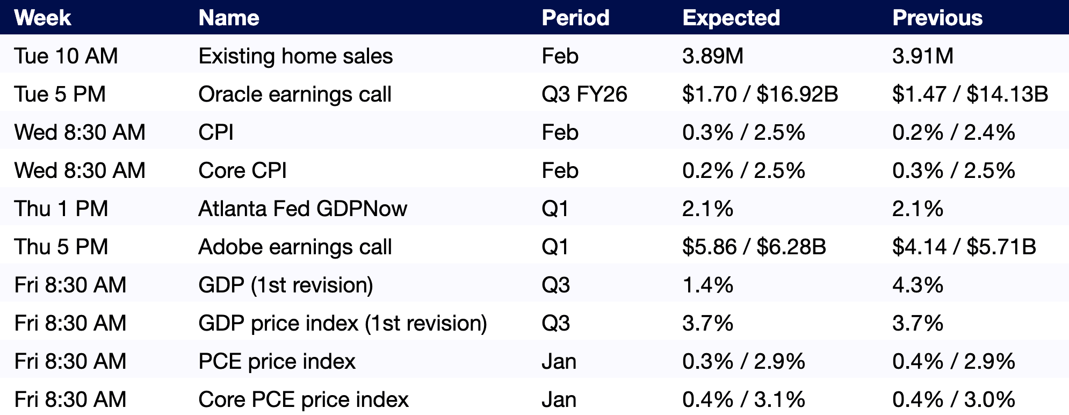Screen dimensions: 1069x415
Task: Click the GDP price index (1st revision) name
Action: click(x=343, y=323)
